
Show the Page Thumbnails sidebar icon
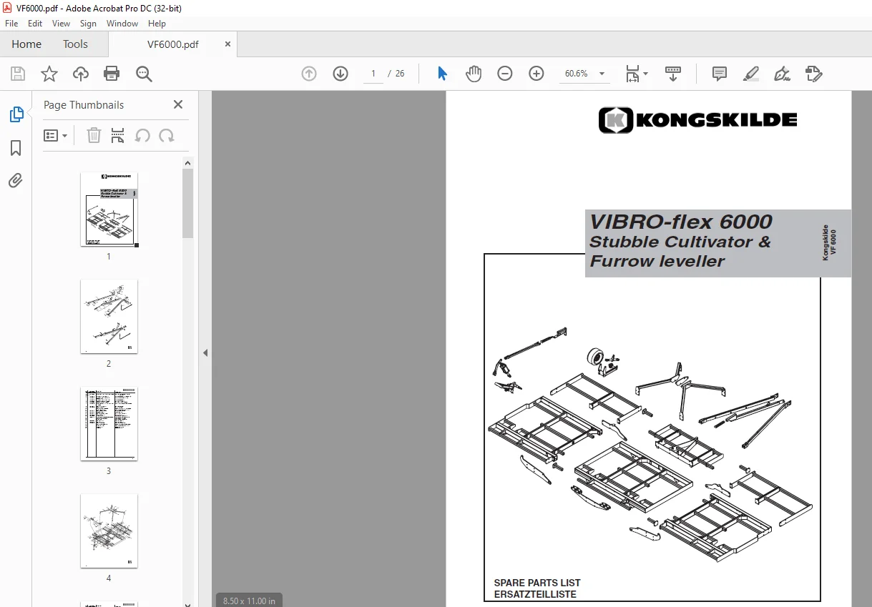(16, 114)
